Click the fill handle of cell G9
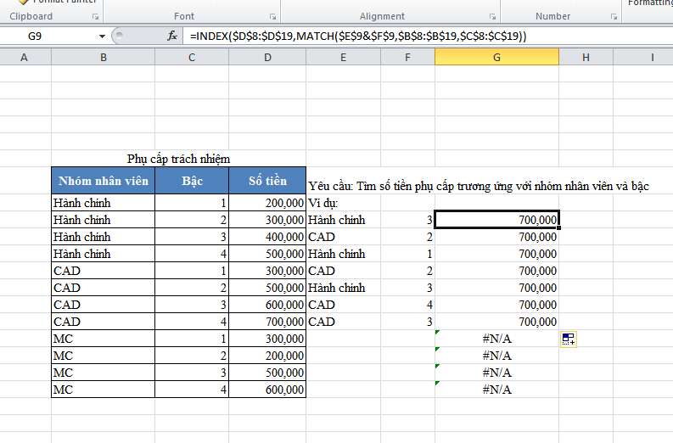The width and height of the screenshot is (673, 443). coord(559,228)
